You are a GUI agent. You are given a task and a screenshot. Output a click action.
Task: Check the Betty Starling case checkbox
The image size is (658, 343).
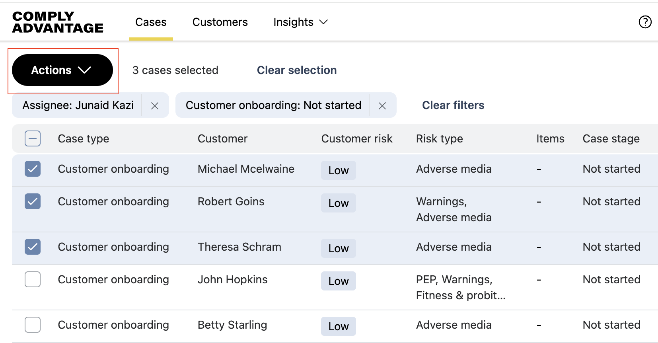[x=33, y=325]
